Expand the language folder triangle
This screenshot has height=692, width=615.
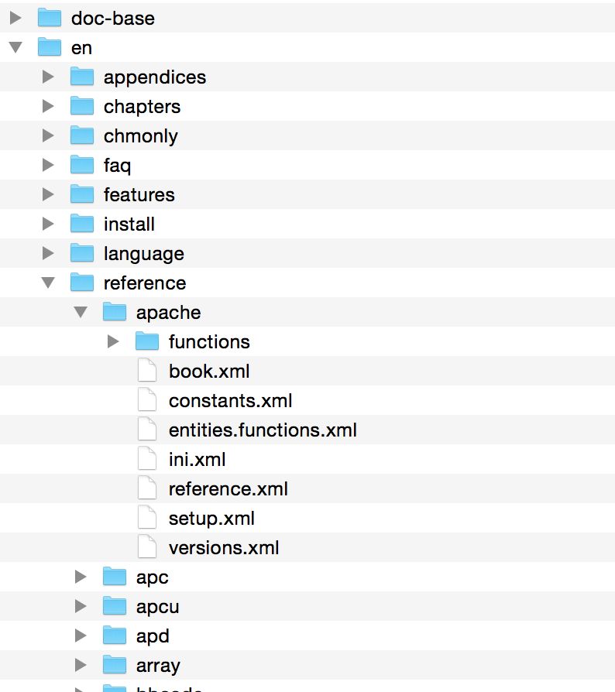point(48,253)
